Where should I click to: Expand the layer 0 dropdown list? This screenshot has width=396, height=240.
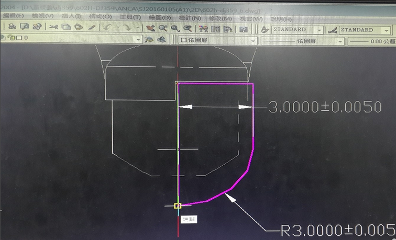(138, 39)
